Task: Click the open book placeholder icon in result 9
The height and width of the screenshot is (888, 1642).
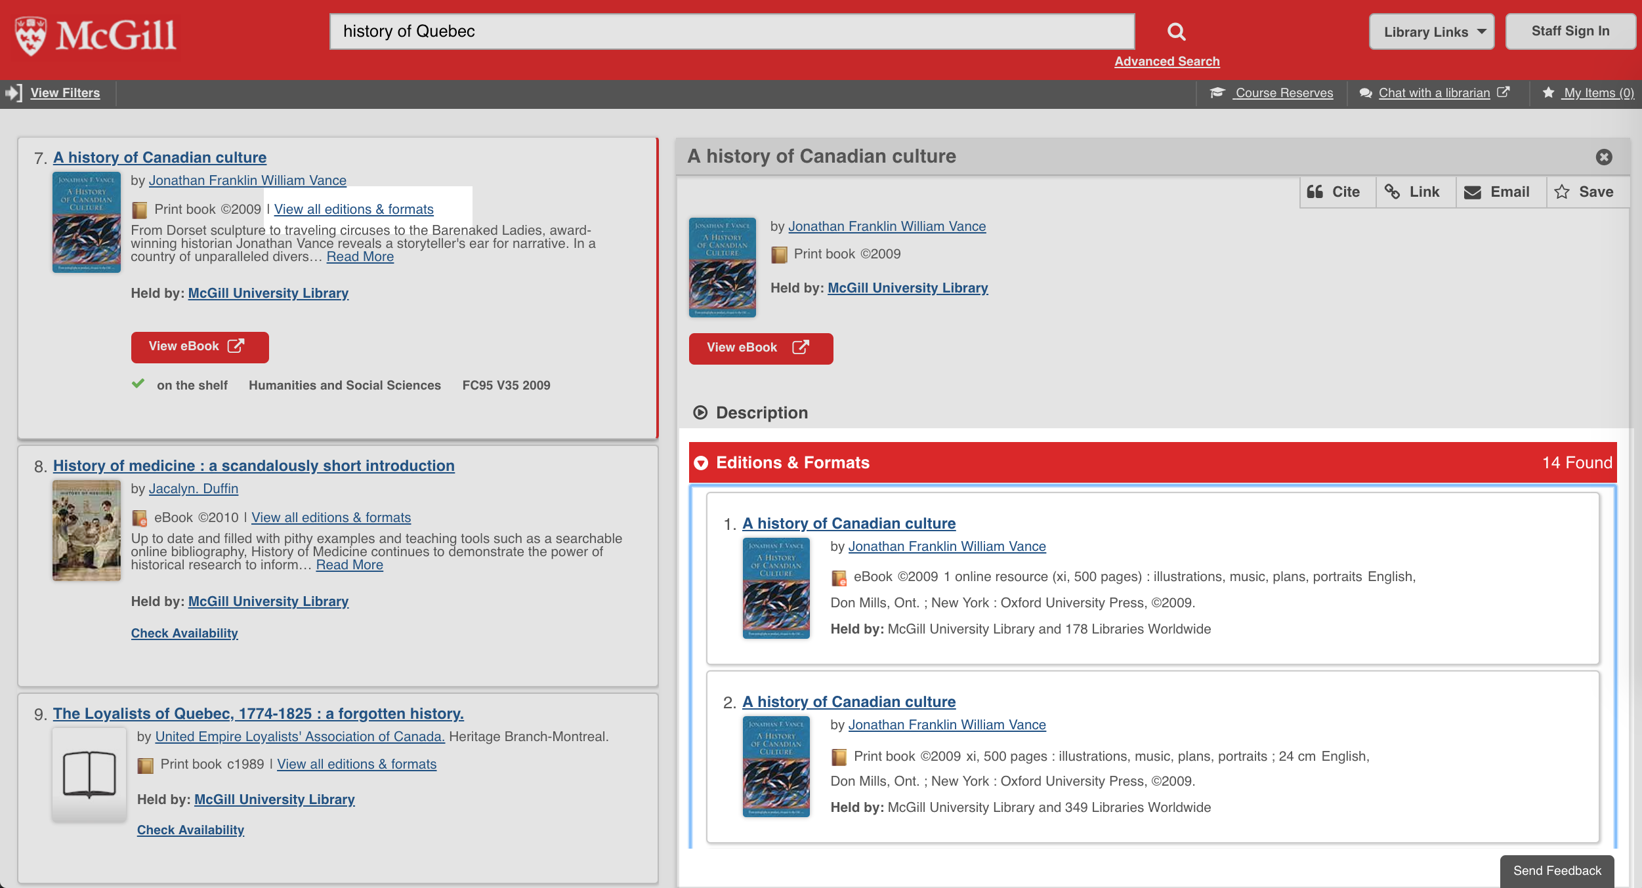Action: point(89,775)
